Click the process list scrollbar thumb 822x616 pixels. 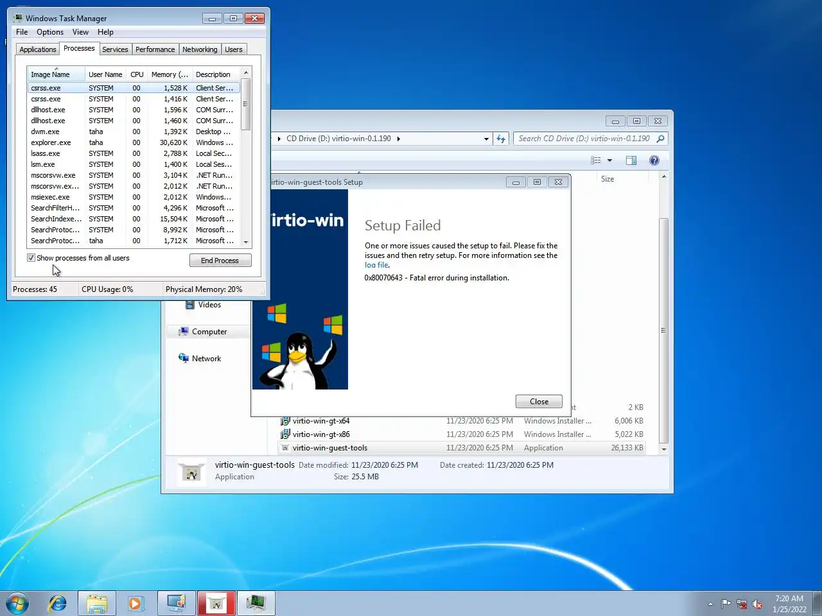245,104
